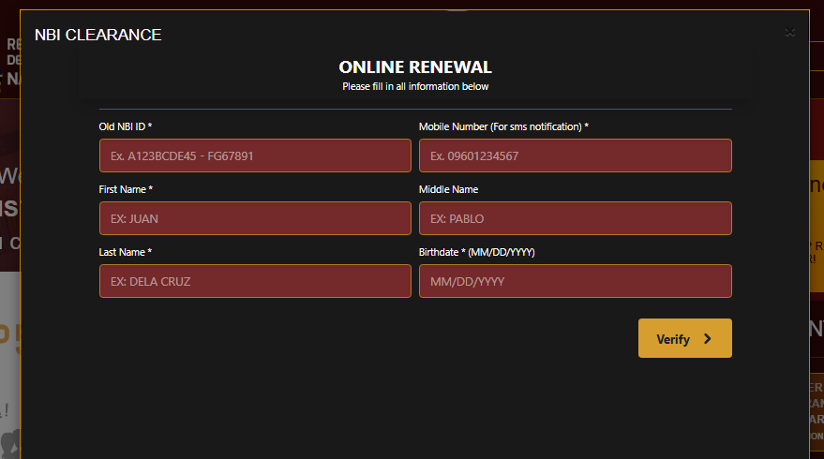Focus the Mobile Number input field

[575, 155]
